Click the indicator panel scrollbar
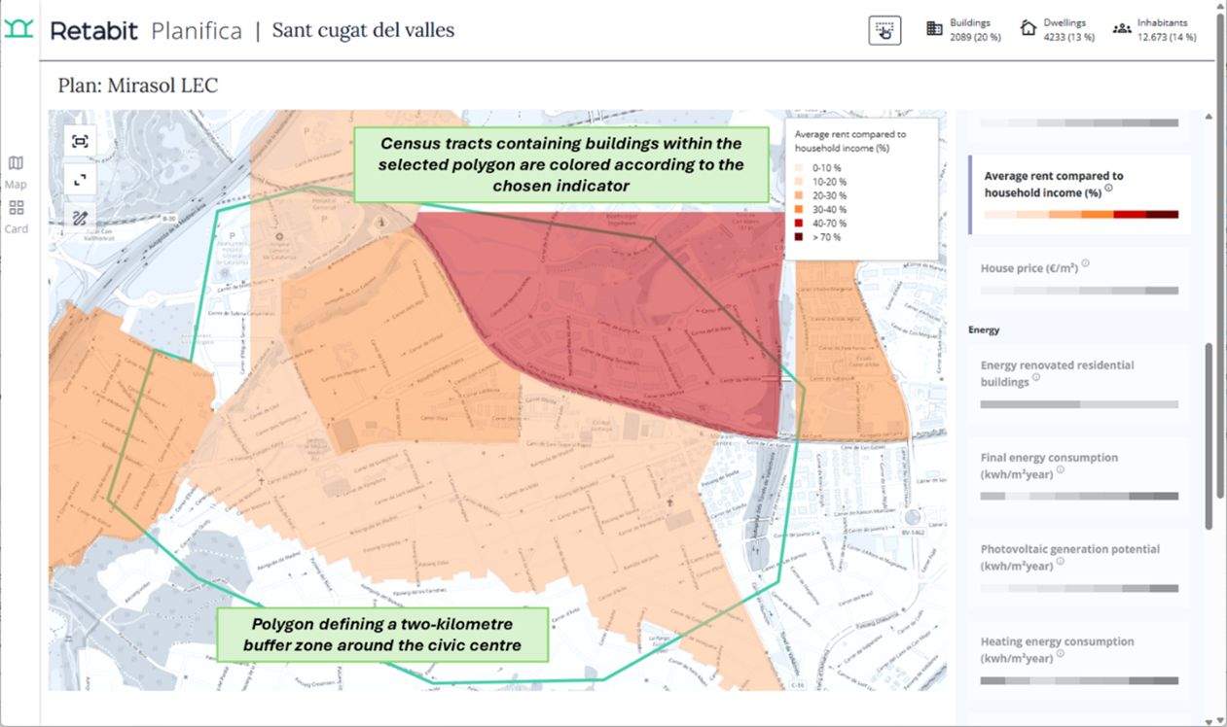 1209,435
